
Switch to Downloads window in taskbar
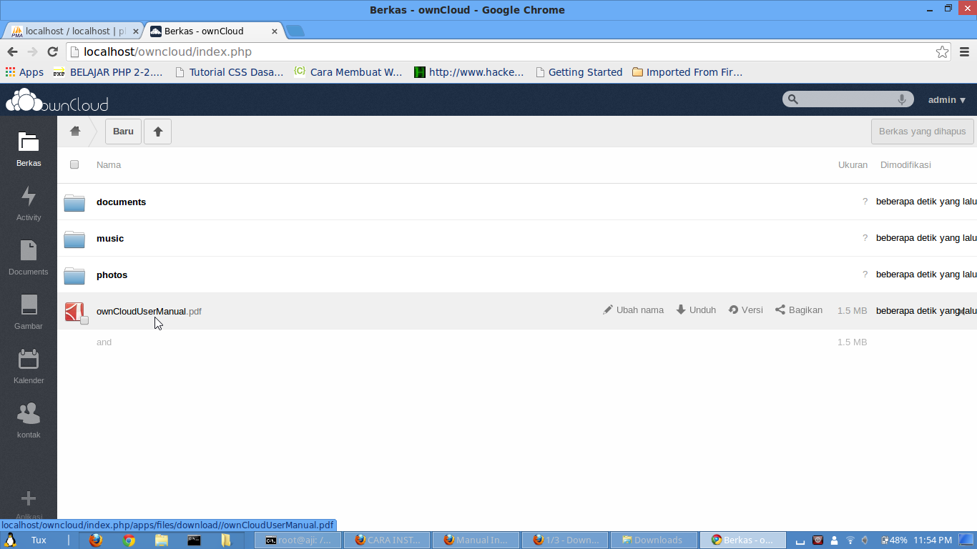653,540
